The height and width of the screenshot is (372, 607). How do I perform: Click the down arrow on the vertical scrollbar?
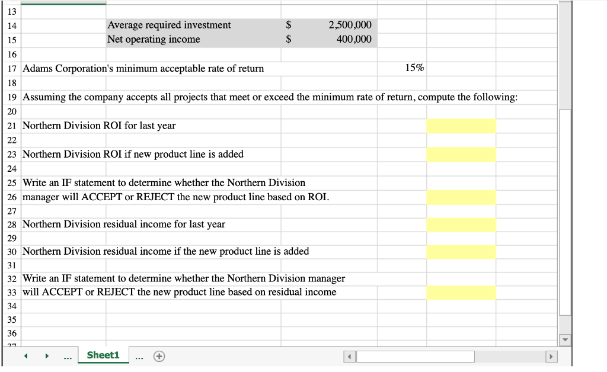point(565,339)
